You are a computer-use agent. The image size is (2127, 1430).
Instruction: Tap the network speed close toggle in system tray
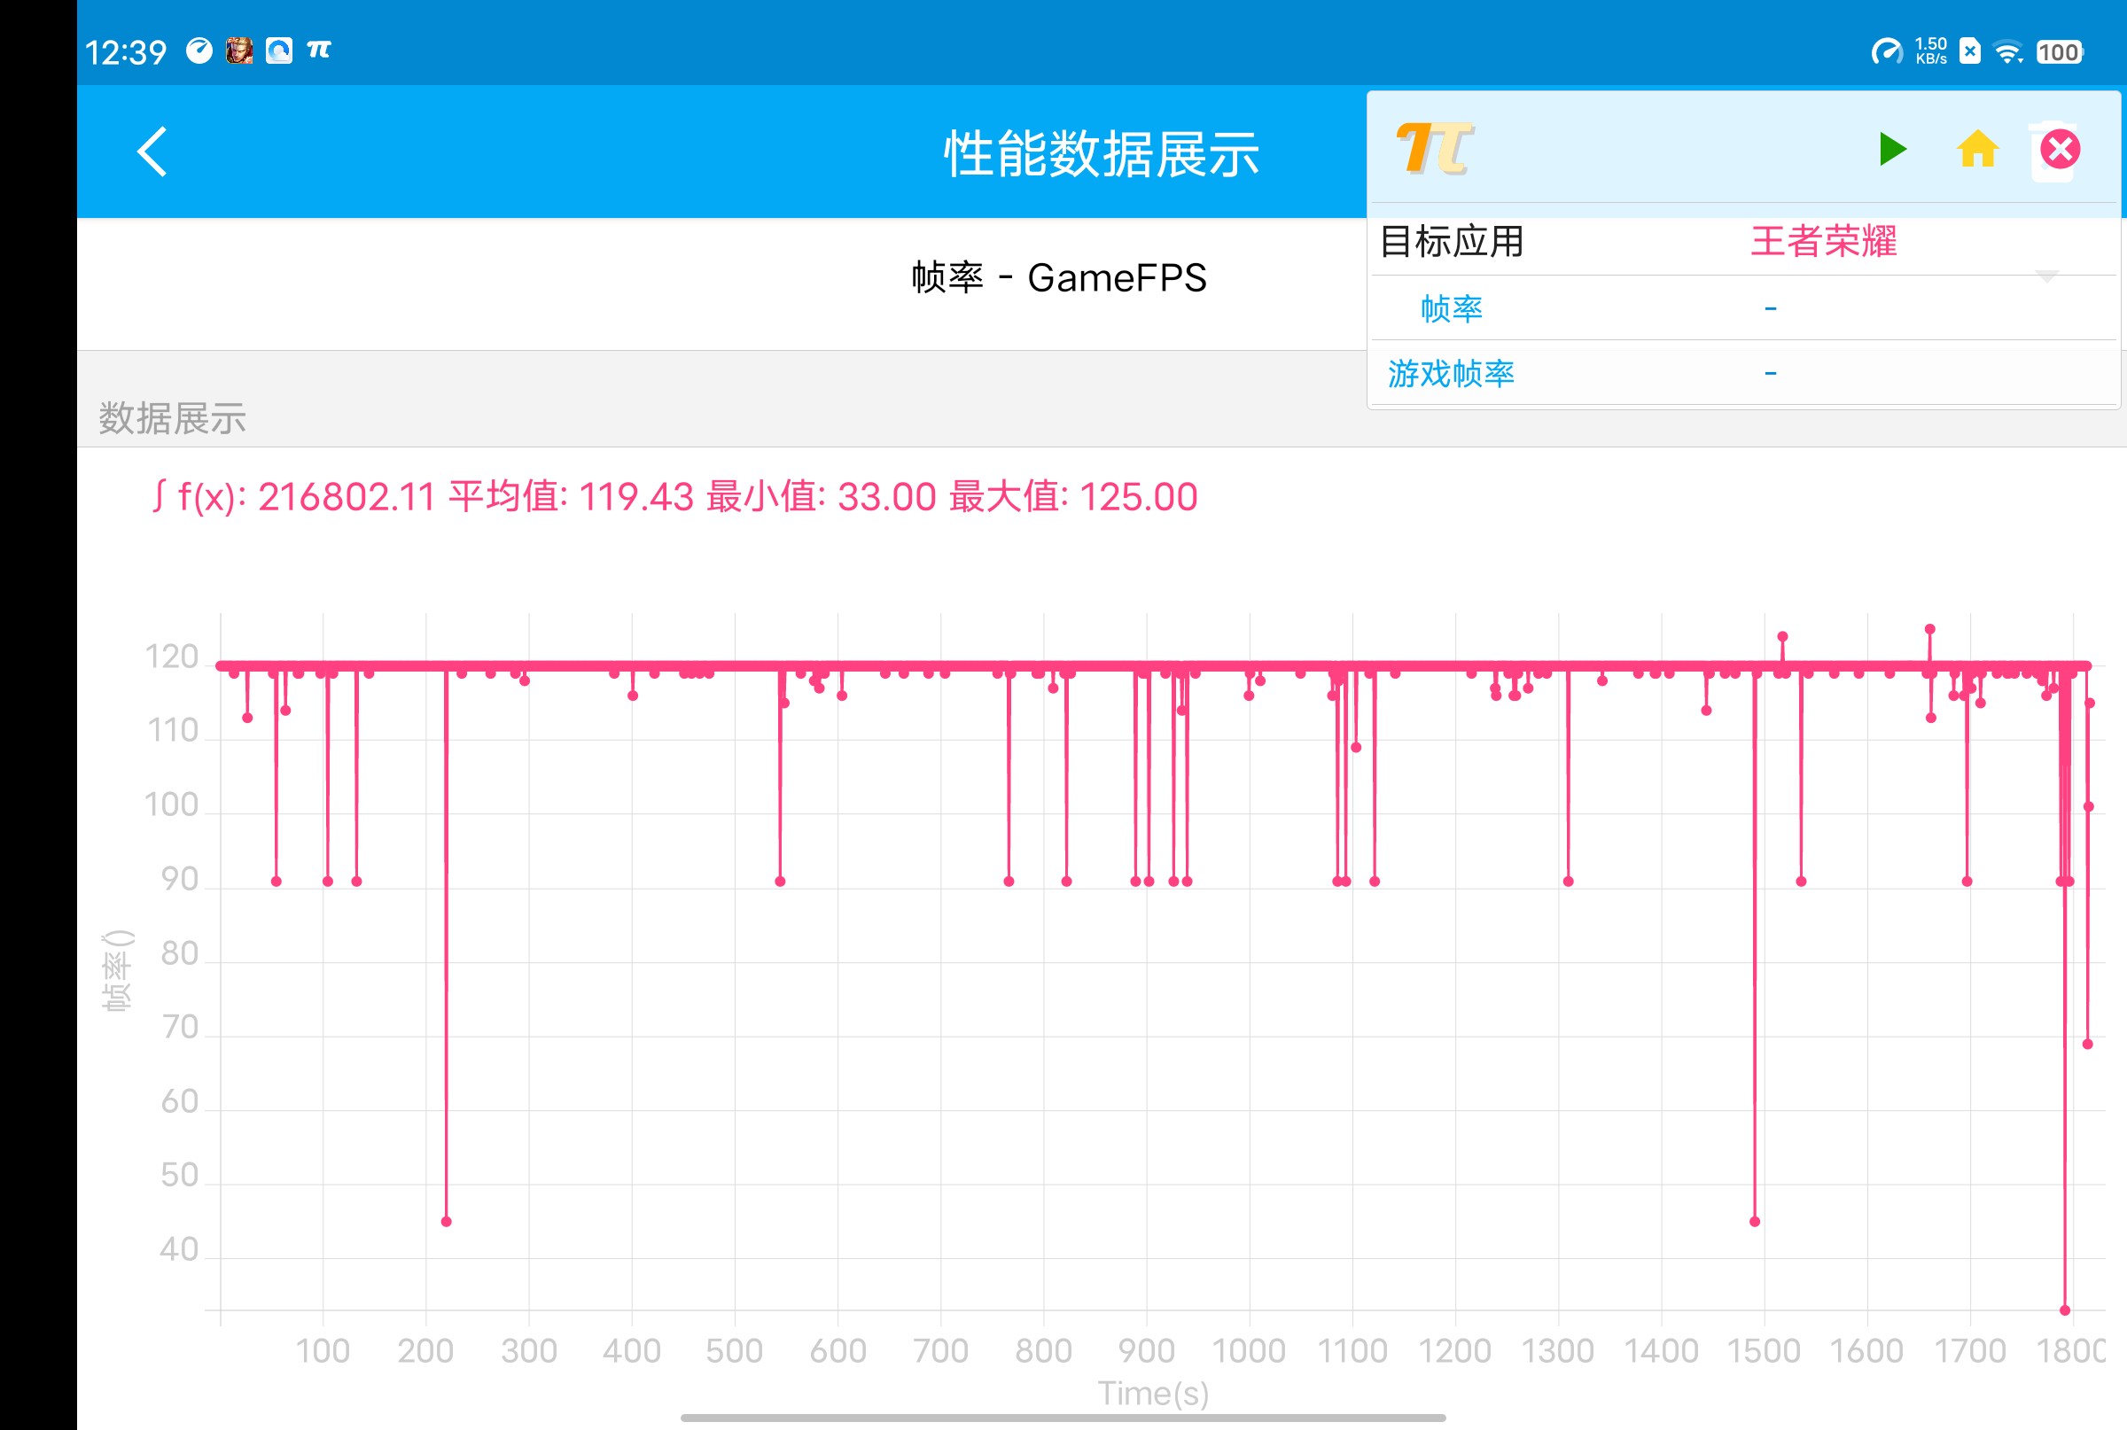tap(1969, 51)
